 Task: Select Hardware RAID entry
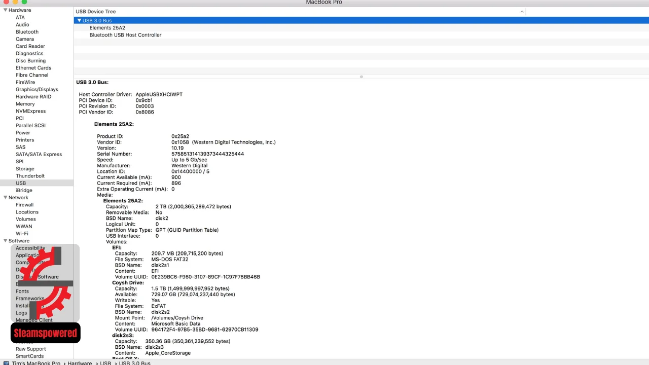[33, 97]
